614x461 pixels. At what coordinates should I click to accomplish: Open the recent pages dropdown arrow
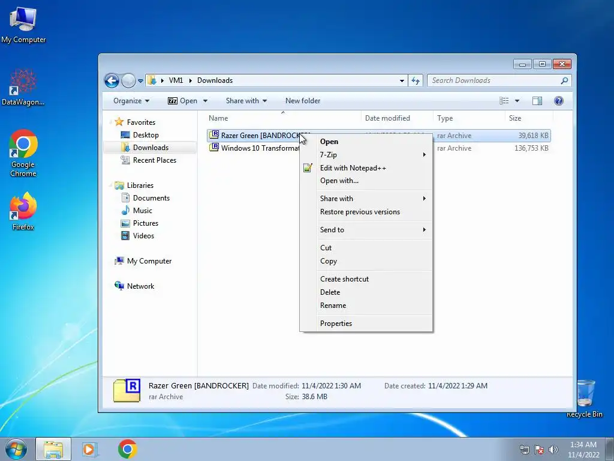click(x=140, y=81)
